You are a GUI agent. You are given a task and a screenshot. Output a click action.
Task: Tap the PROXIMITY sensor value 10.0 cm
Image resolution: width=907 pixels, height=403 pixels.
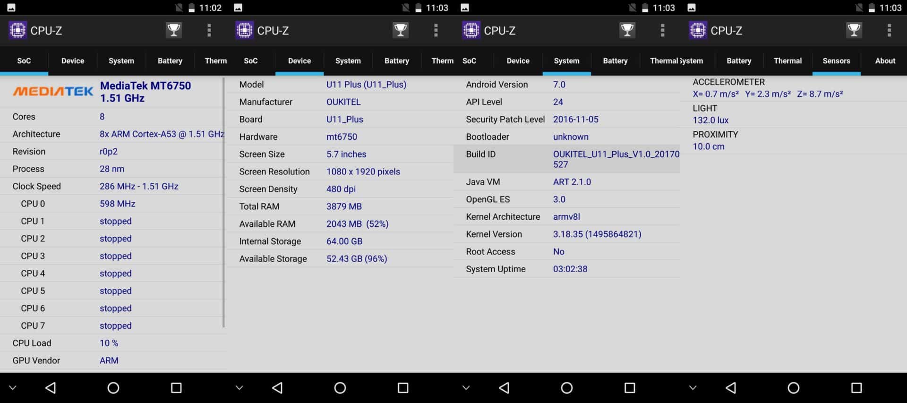709,146
